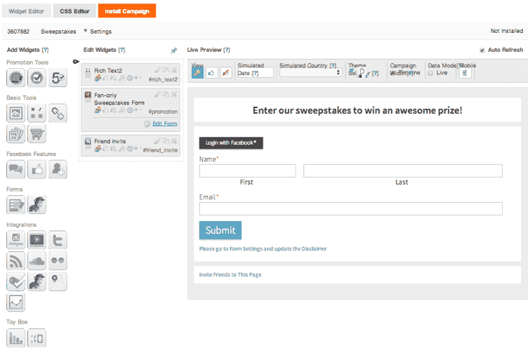Open the Edit Form link
The image size is (528, 353).
165,124
